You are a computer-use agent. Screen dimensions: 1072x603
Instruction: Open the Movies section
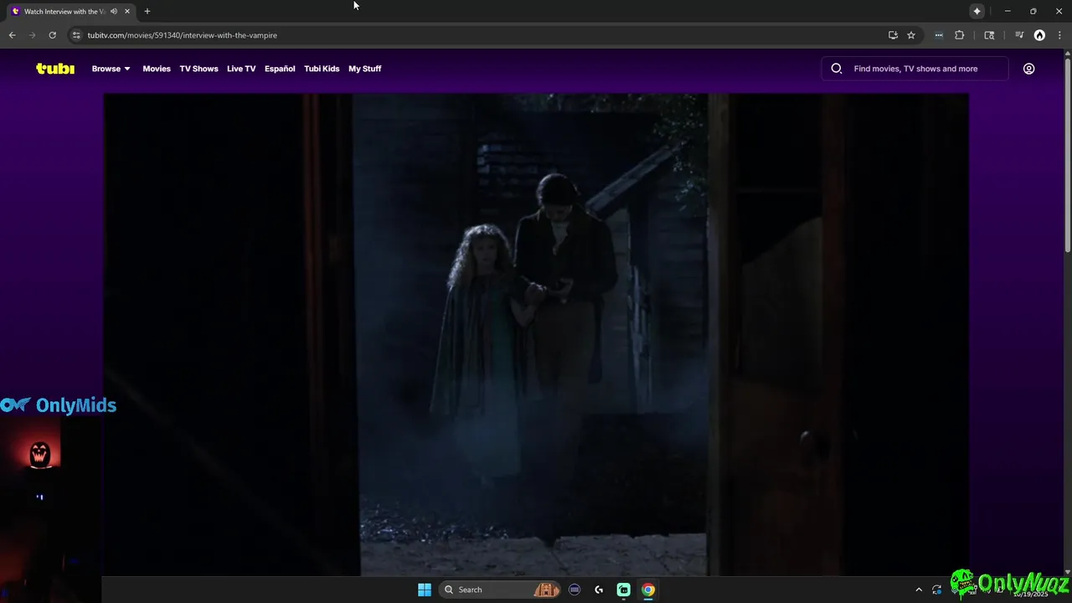click(157, 69)
